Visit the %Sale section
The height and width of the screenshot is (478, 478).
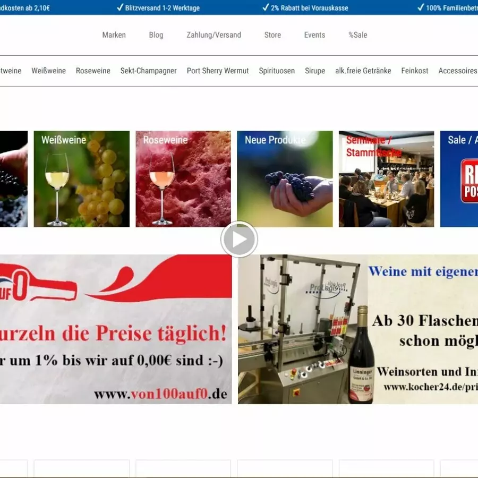[357, 35]
